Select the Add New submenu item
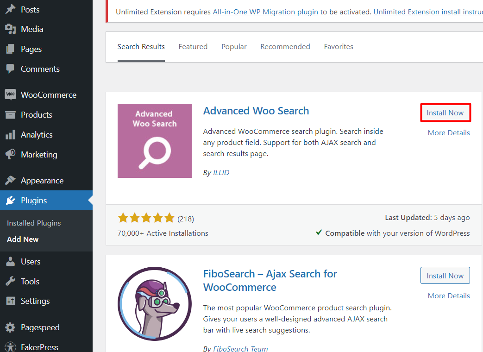 [23, 239]
